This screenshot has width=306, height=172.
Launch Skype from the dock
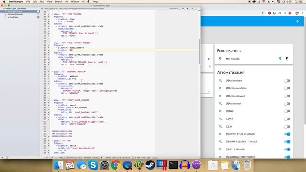click(93, 165)
